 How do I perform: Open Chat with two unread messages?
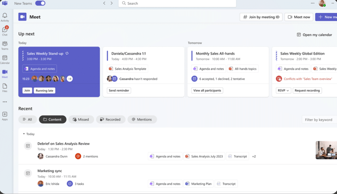5,31
